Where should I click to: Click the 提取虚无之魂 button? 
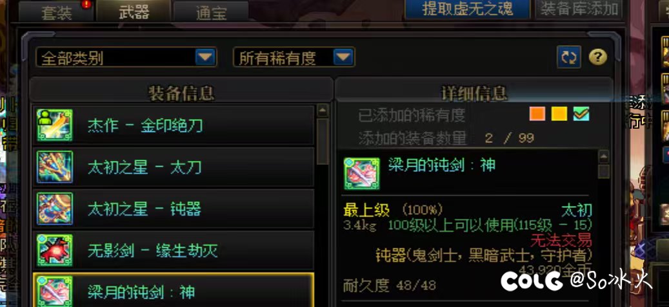tap(467, 10)
